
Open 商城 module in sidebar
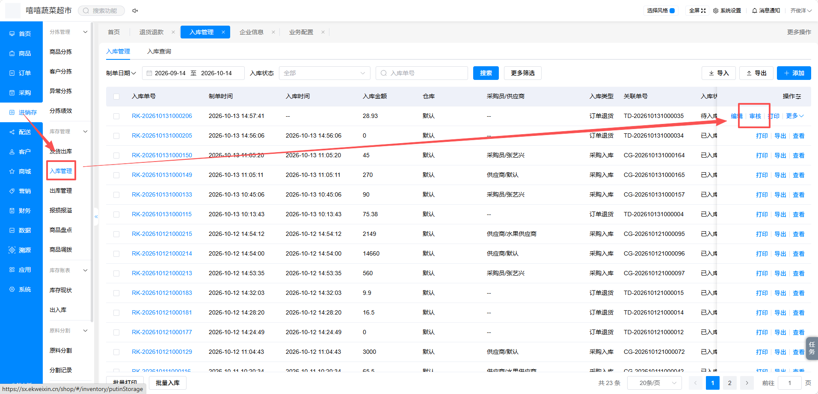pyautogui.click(x=21, y=171)
